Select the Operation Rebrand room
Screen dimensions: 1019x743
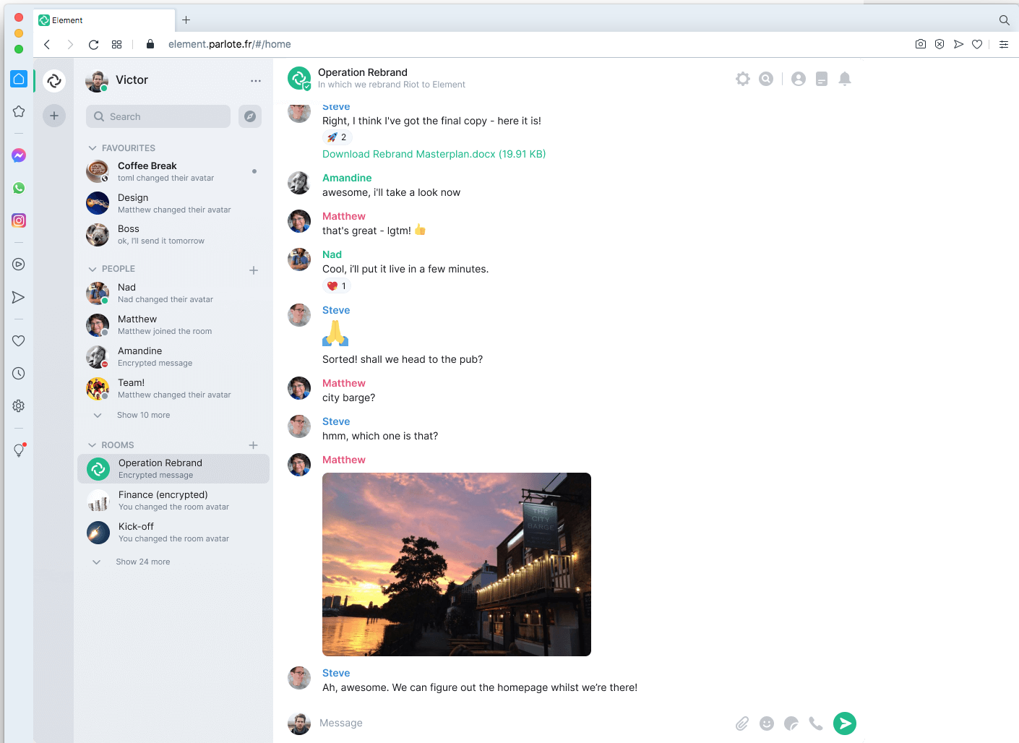(173, 468)
